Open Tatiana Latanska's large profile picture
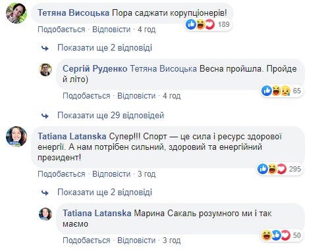 point(16,137)
